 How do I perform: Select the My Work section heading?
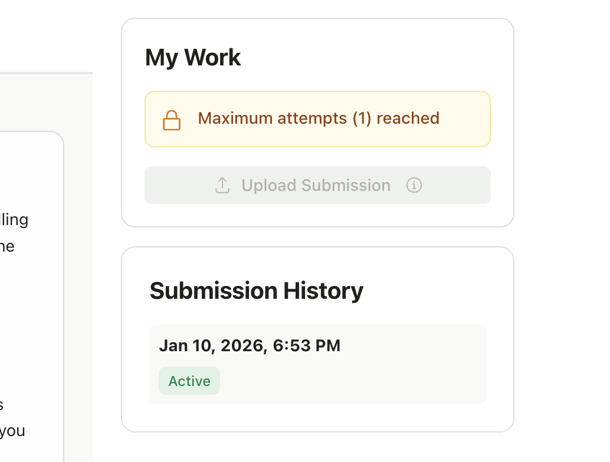(193, 57)
